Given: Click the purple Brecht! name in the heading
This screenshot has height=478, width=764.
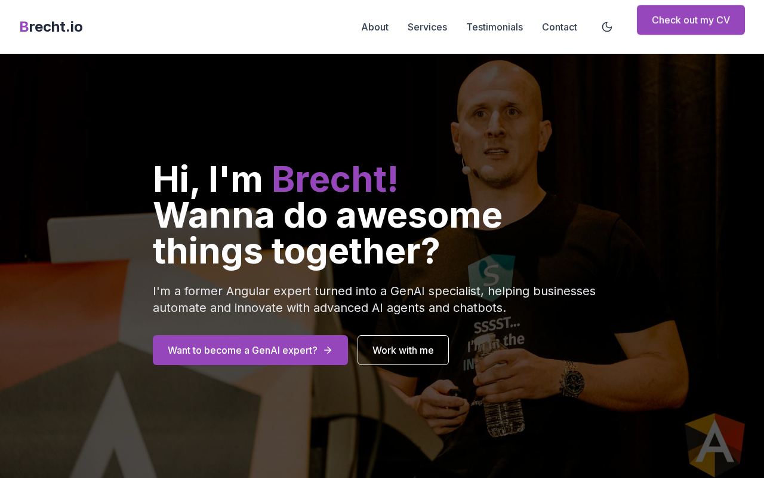Looking at the screenshot, I should 335,179.
